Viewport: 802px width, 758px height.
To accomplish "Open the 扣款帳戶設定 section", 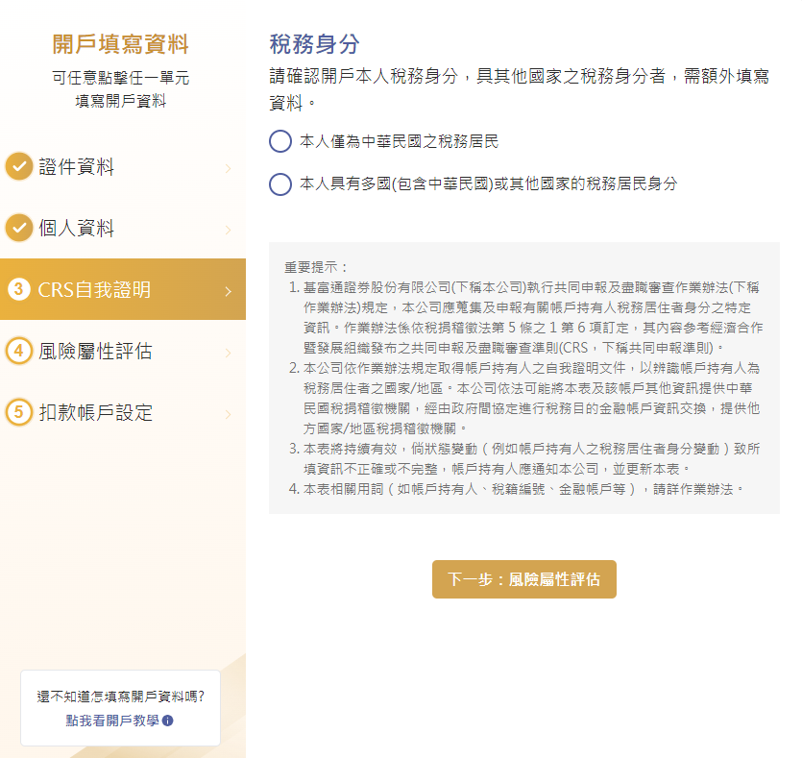I will pos(123,412).
